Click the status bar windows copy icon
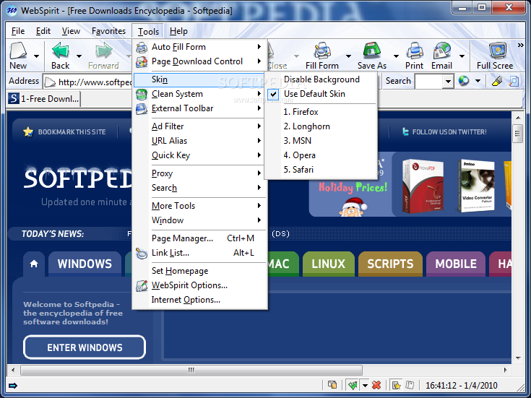This screenshot has height=398, width=531. (332, 385)
